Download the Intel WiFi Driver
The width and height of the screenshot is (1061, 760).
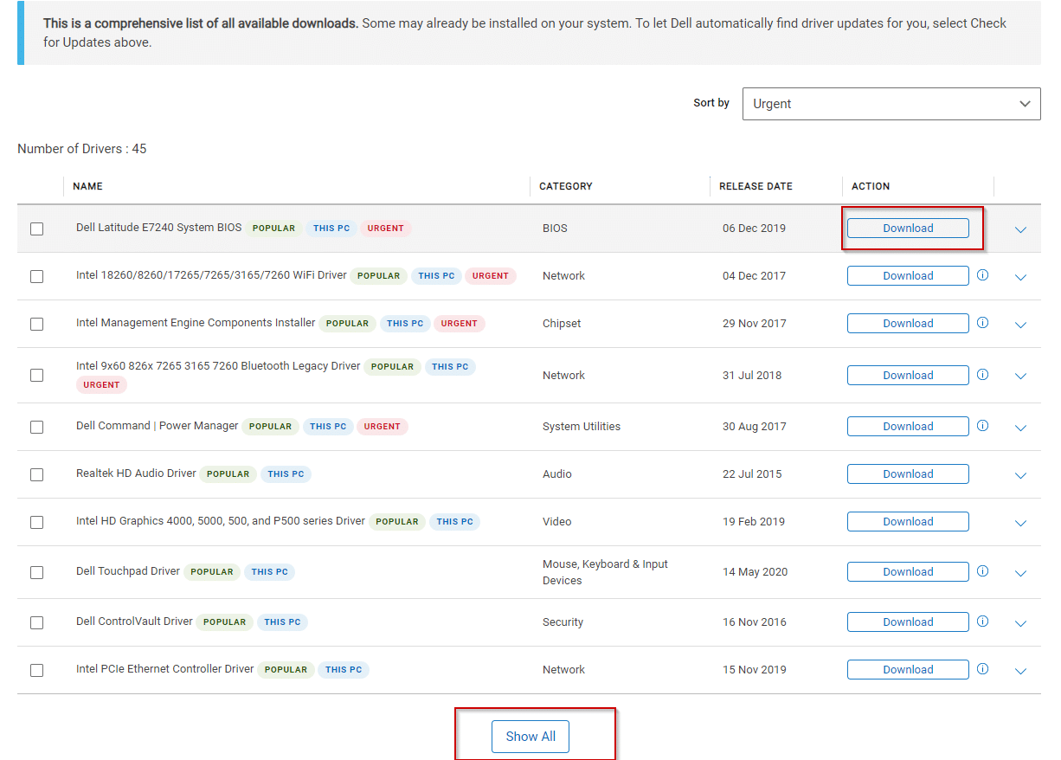908,275
